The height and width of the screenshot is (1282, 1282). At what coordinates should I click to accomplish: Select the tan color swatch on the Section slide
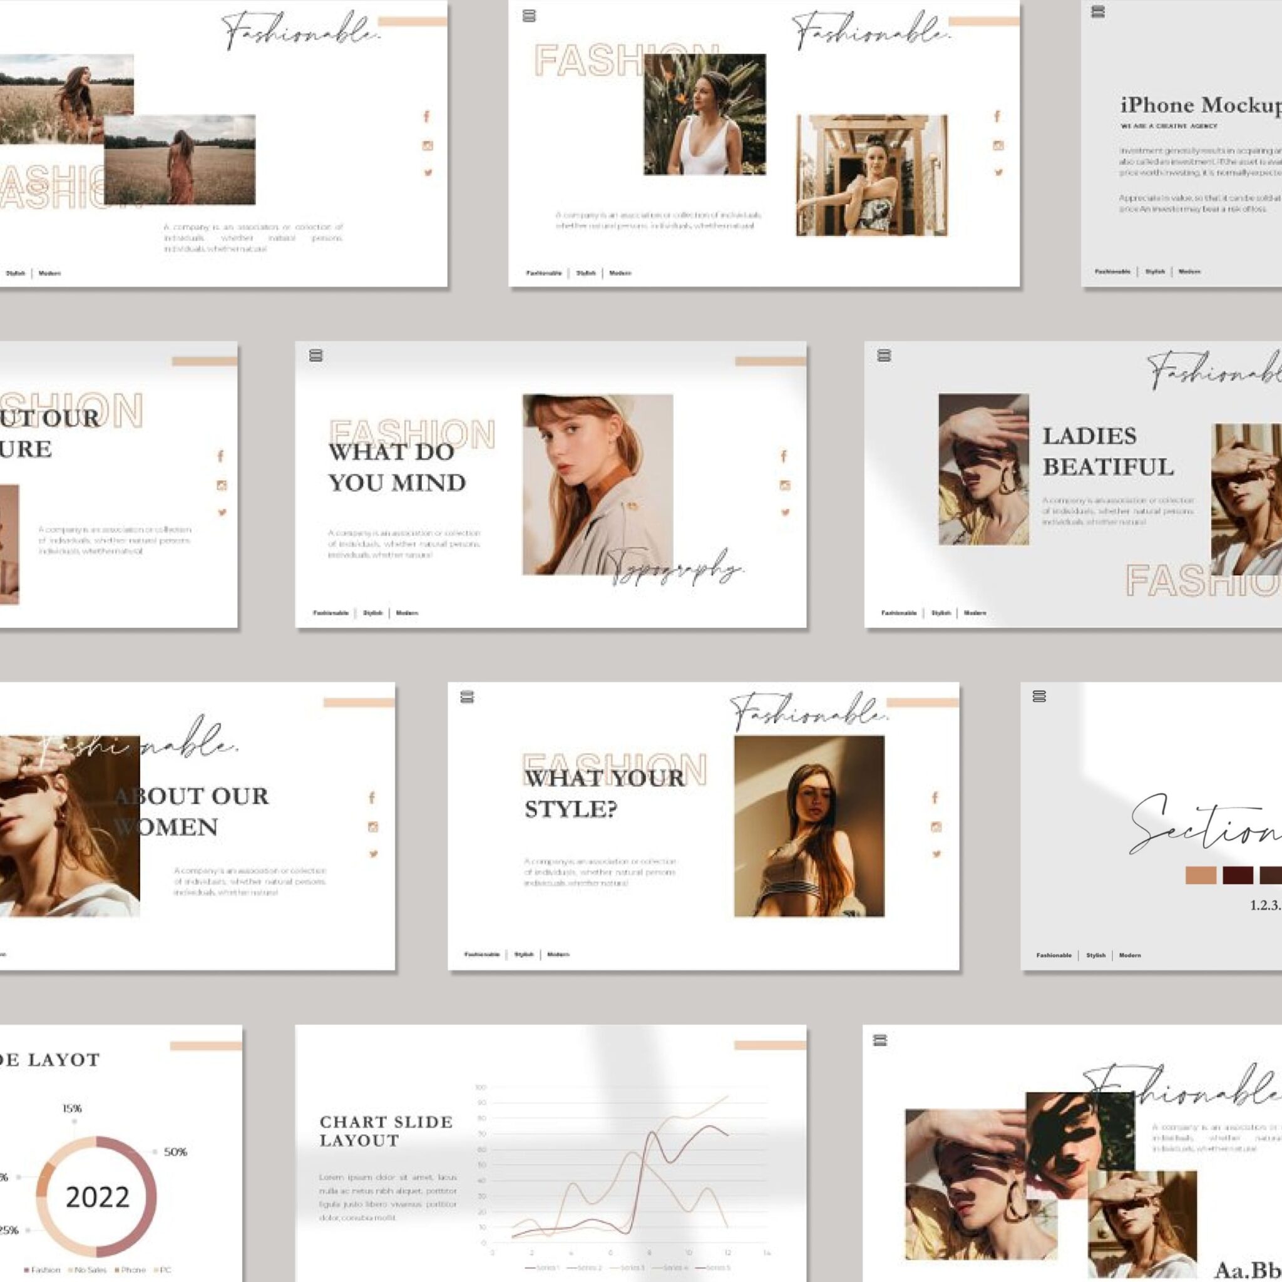tap(1201, 875)
